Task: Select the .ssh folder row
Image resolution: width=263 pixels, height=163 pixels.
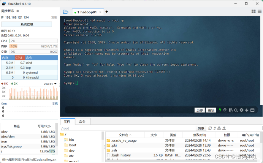Action: (183, 150)
